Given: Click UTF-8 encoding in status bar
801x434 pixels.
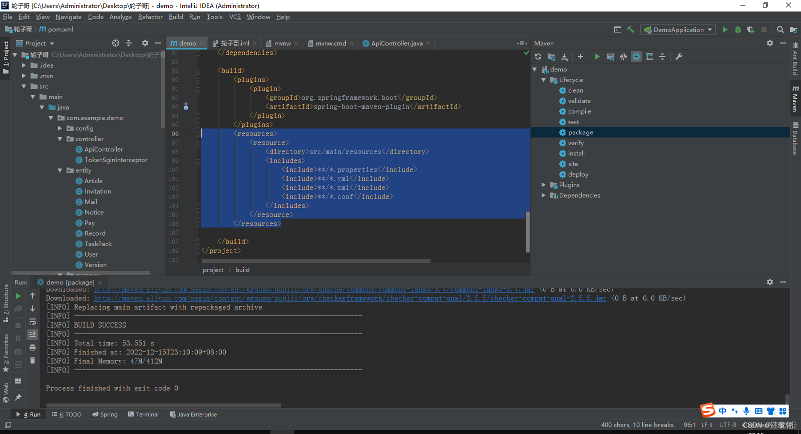Looking at the screenshot, I should point(728,424).
